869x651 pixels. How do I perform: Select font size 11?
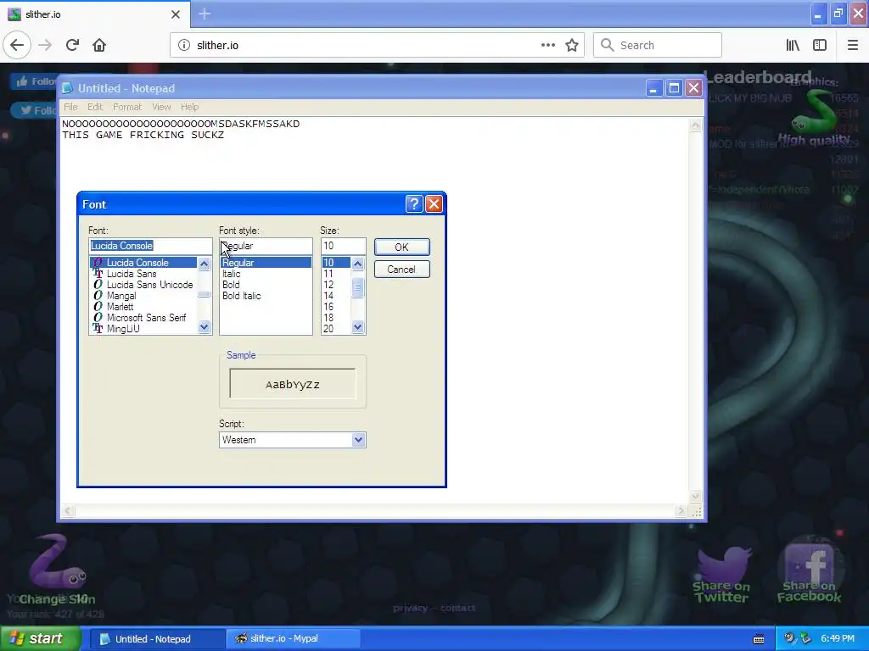[328, 274]
